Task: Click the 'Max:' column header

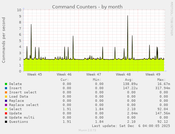Action: 161,80
